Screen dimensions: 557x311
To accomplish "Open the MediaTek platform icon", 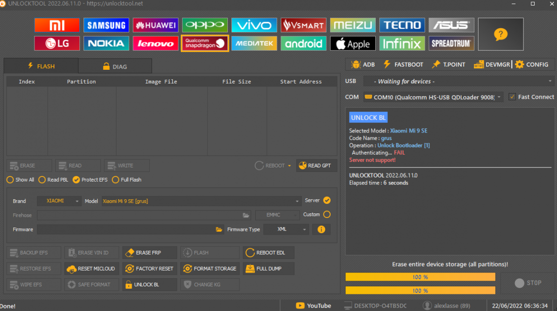I will click(254, 43).
